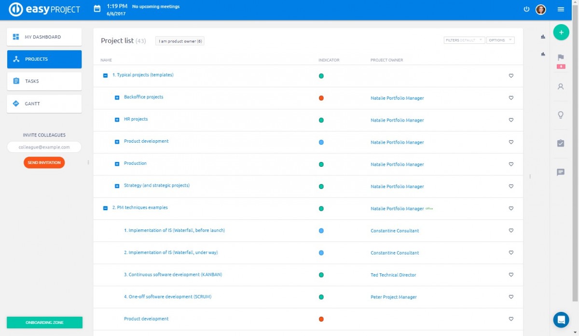The image size is (579, 336).
Task: Open the lightbulb ideas panel icon
Action: click(560, 115)
